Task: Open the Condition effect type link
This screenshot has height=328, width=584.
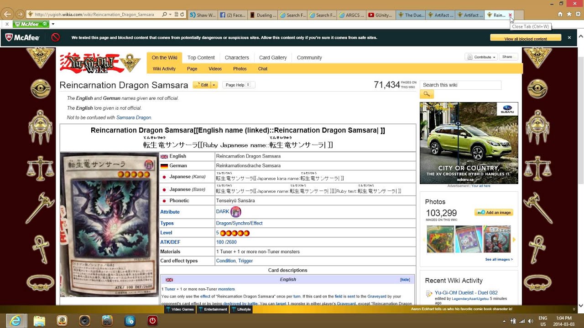Action: (226, 261)
